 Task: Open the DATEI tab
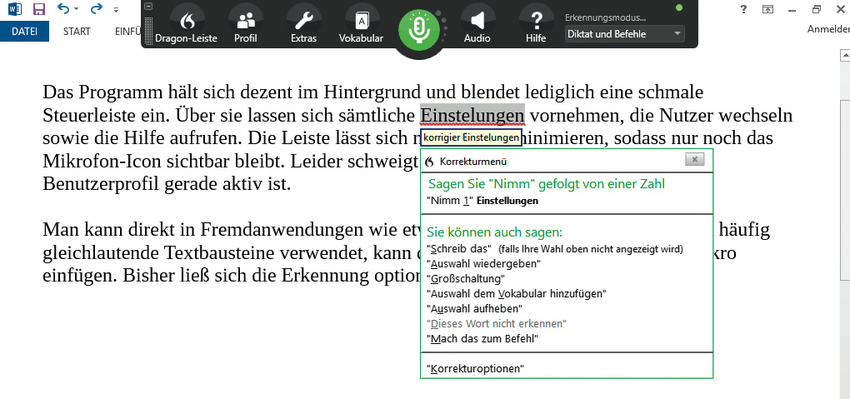tap(24, 32)
